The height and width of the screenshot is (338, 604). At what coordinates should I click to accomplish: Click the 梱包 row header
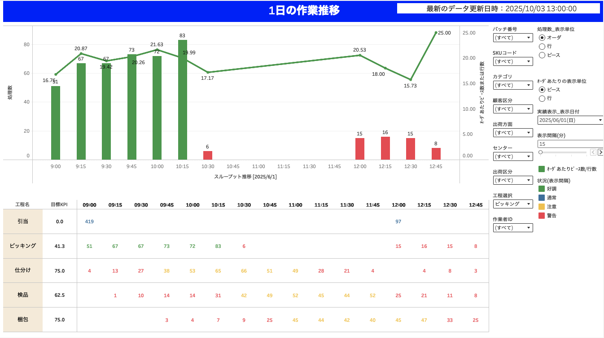[x=23, y=320]
